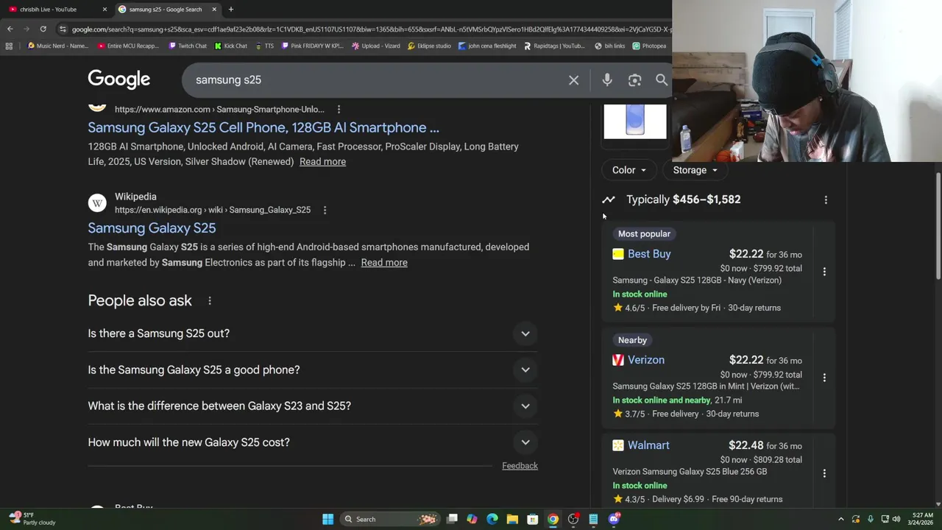Open Task View from the taskbar
The width and height of the screenshot is (942, 530).
coord(452,519)
